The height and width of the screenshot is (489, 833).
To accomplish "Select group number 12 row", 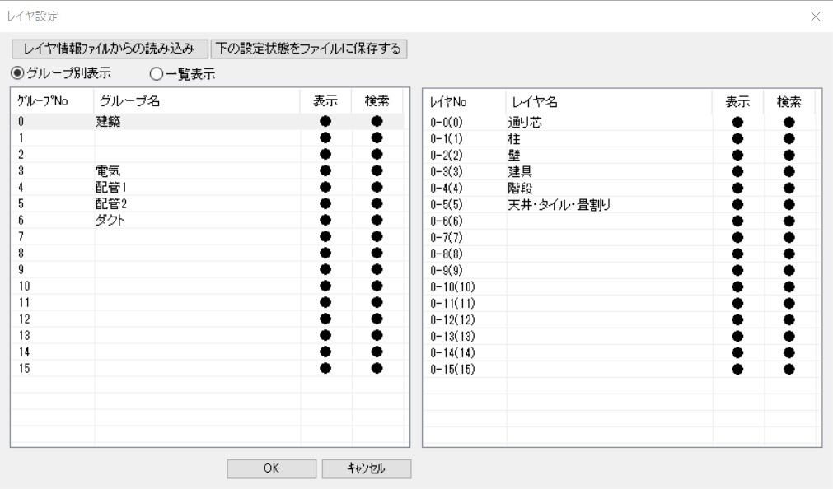I will (x=207, y=319).
